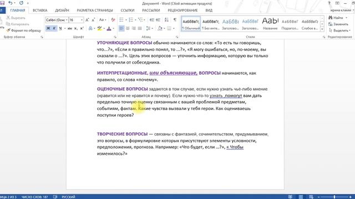Apply yellow text highlight color

click(99, 28)
